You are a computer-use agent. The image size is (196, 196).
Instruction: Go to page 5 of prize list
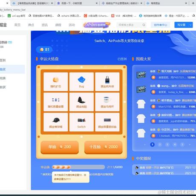click(x=182, y=144)
